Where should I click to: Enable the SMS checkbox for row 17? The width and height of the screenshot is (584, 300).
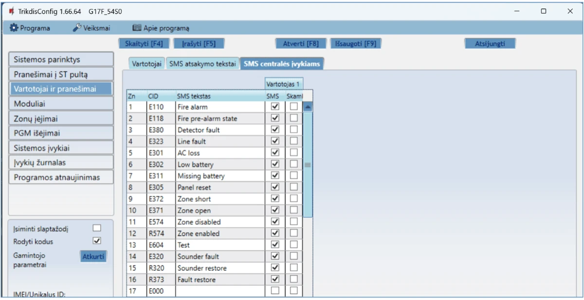(x=275, y=291)
